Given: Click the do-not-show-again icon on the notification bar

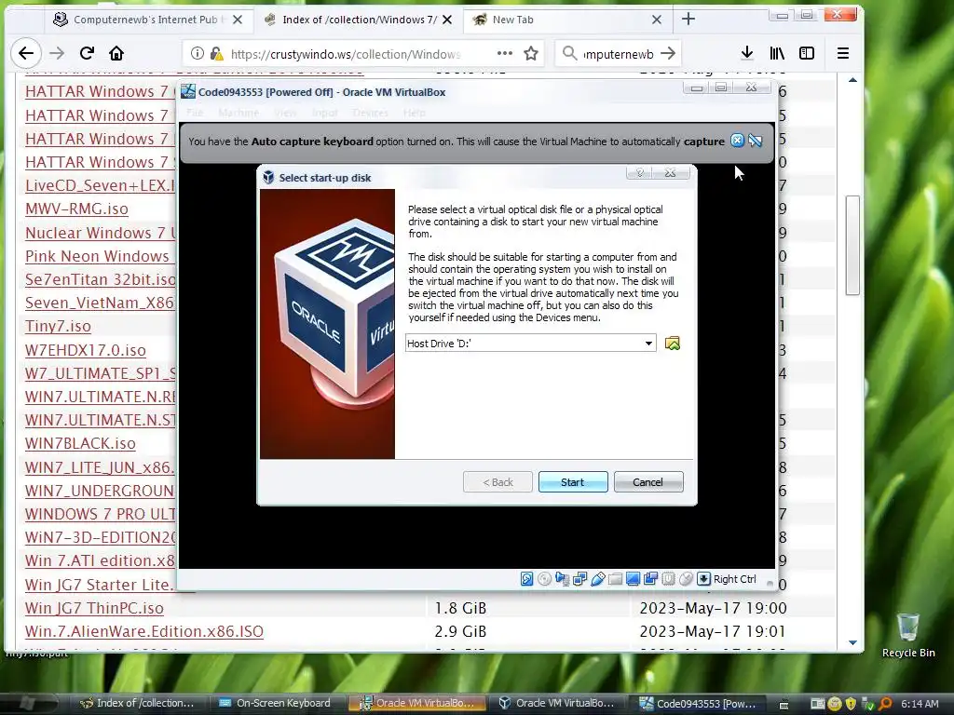Looking at the screenshot, I should coord(755,142).
